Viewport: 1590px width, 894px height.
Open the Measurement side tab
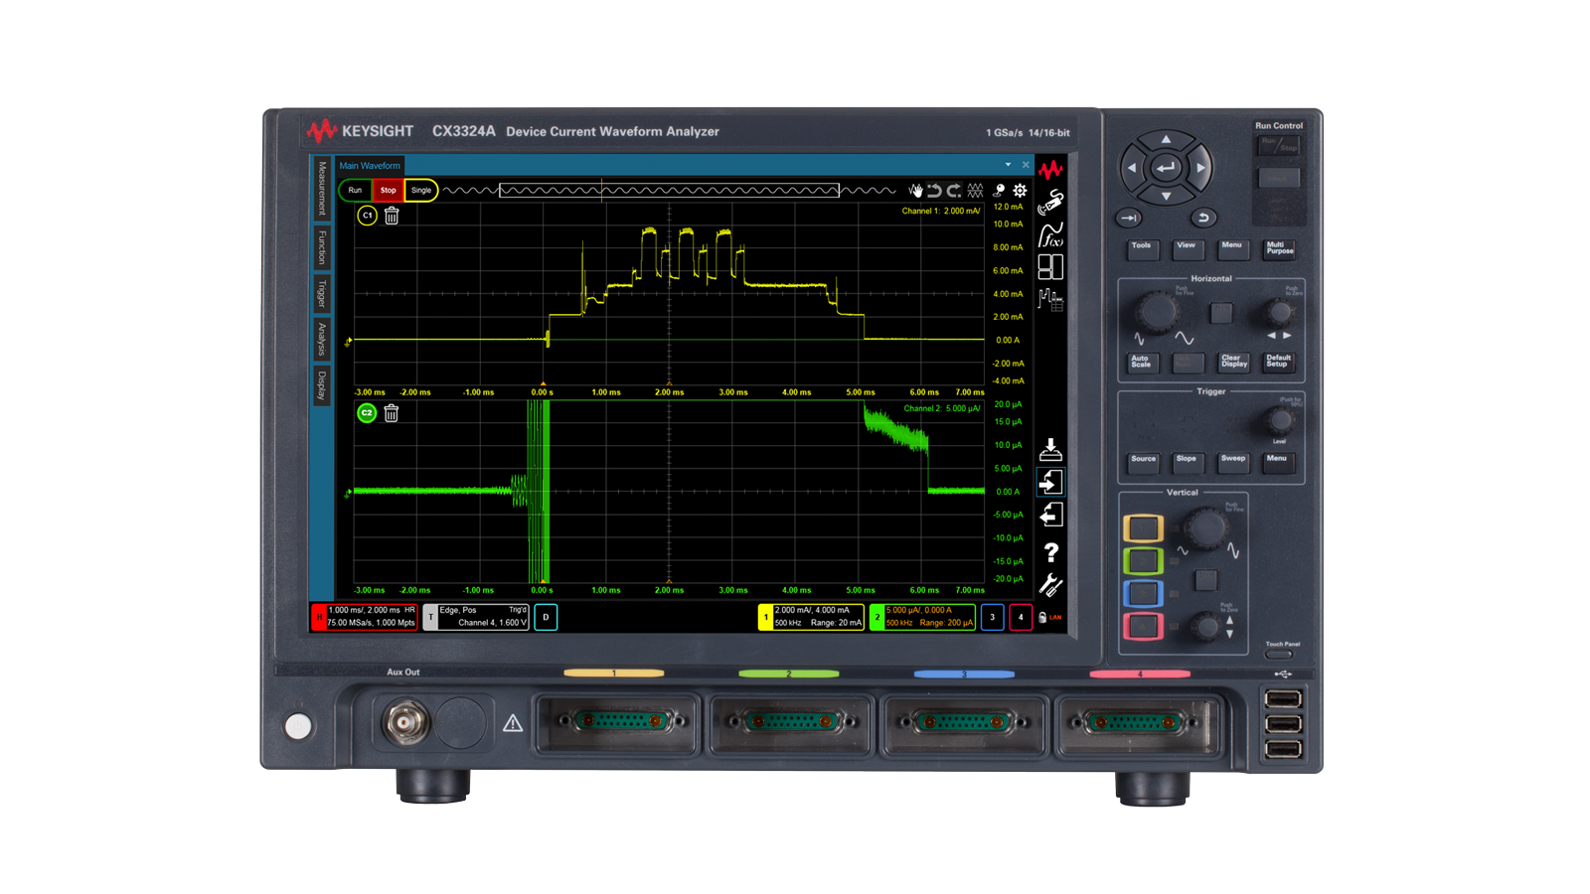click(321, 189)
